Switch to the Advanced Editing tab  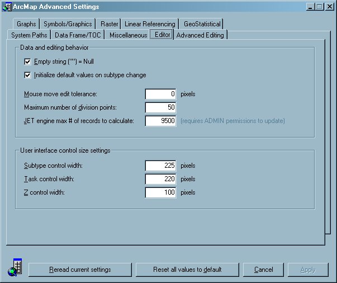point(200,35)
